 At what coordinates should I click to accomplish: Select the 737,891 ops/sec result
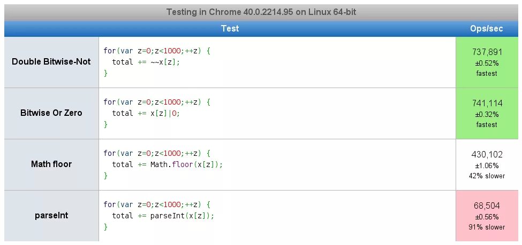pyautogui.click(x=487, y=52)
